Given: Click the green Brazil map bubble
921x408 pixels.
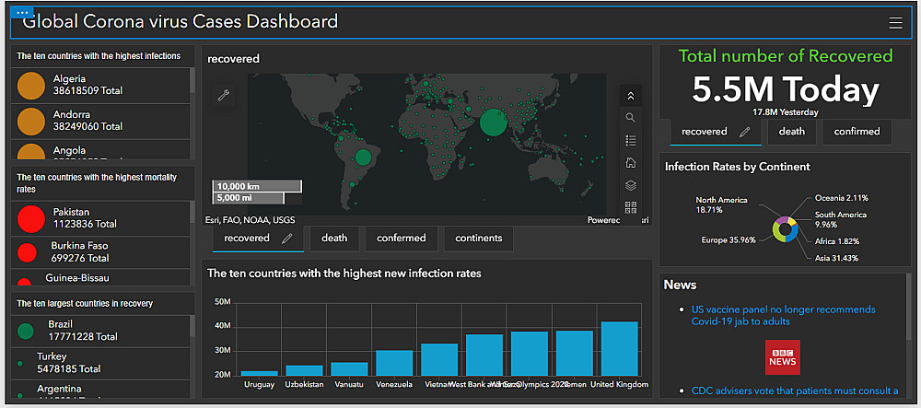Looking at the screenshot, I should click(x=363, y=157).
